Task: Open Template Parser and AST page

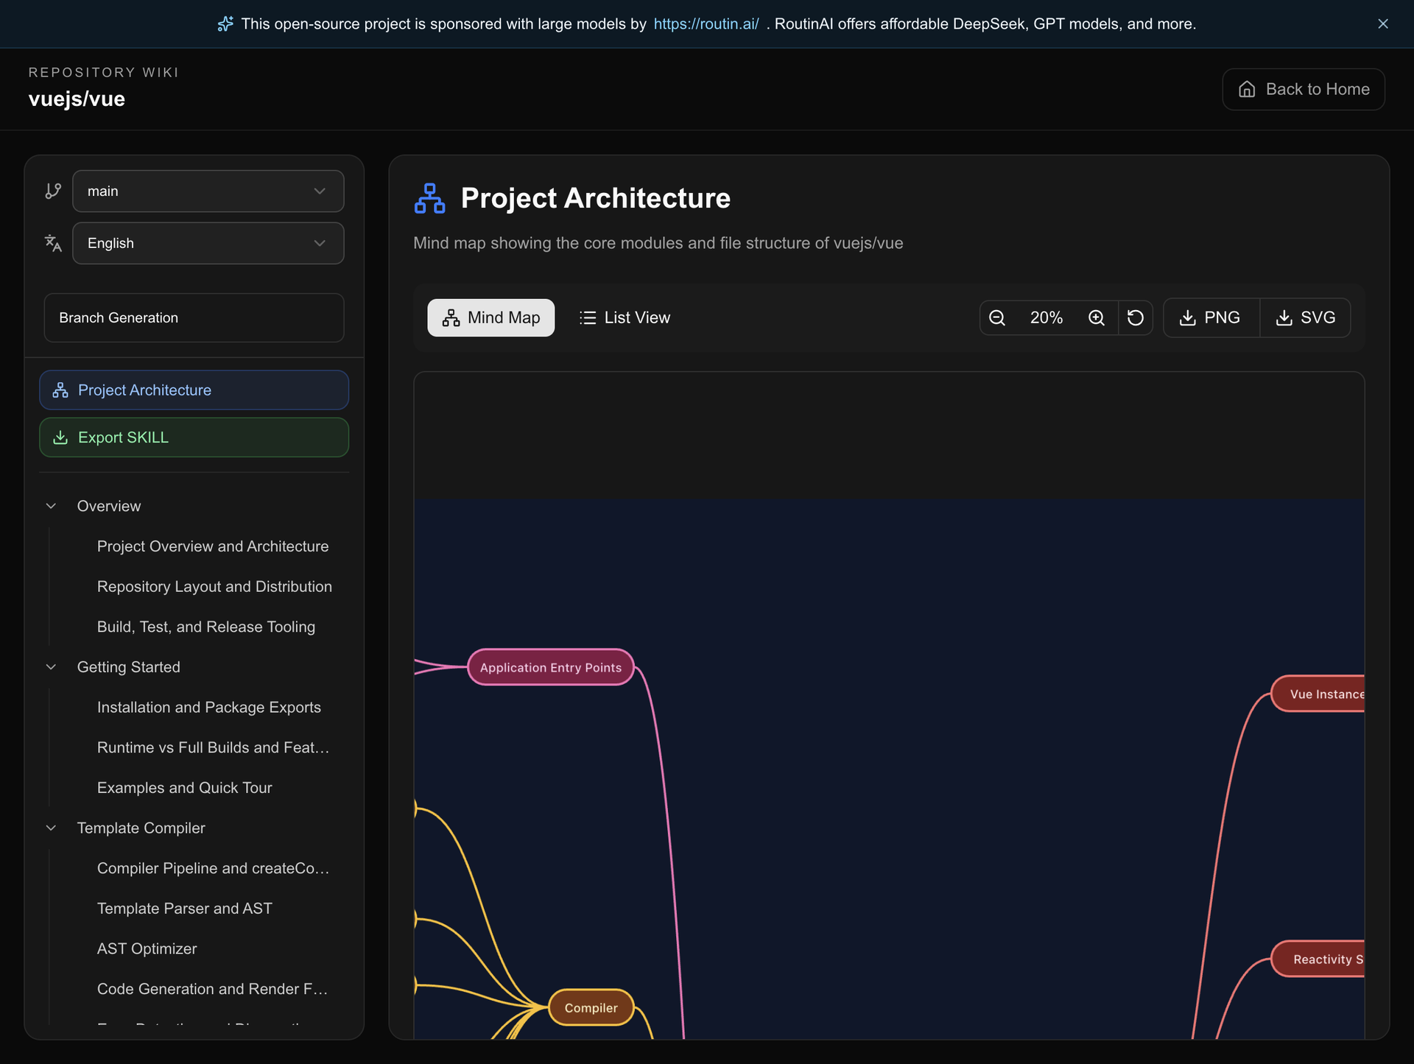Action: pyautogui.click(x=185, y=909)
